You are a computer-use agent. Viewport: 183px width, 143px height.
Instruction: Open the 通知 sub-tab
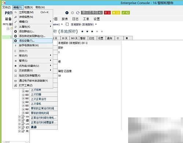click(x=110, y=38)
